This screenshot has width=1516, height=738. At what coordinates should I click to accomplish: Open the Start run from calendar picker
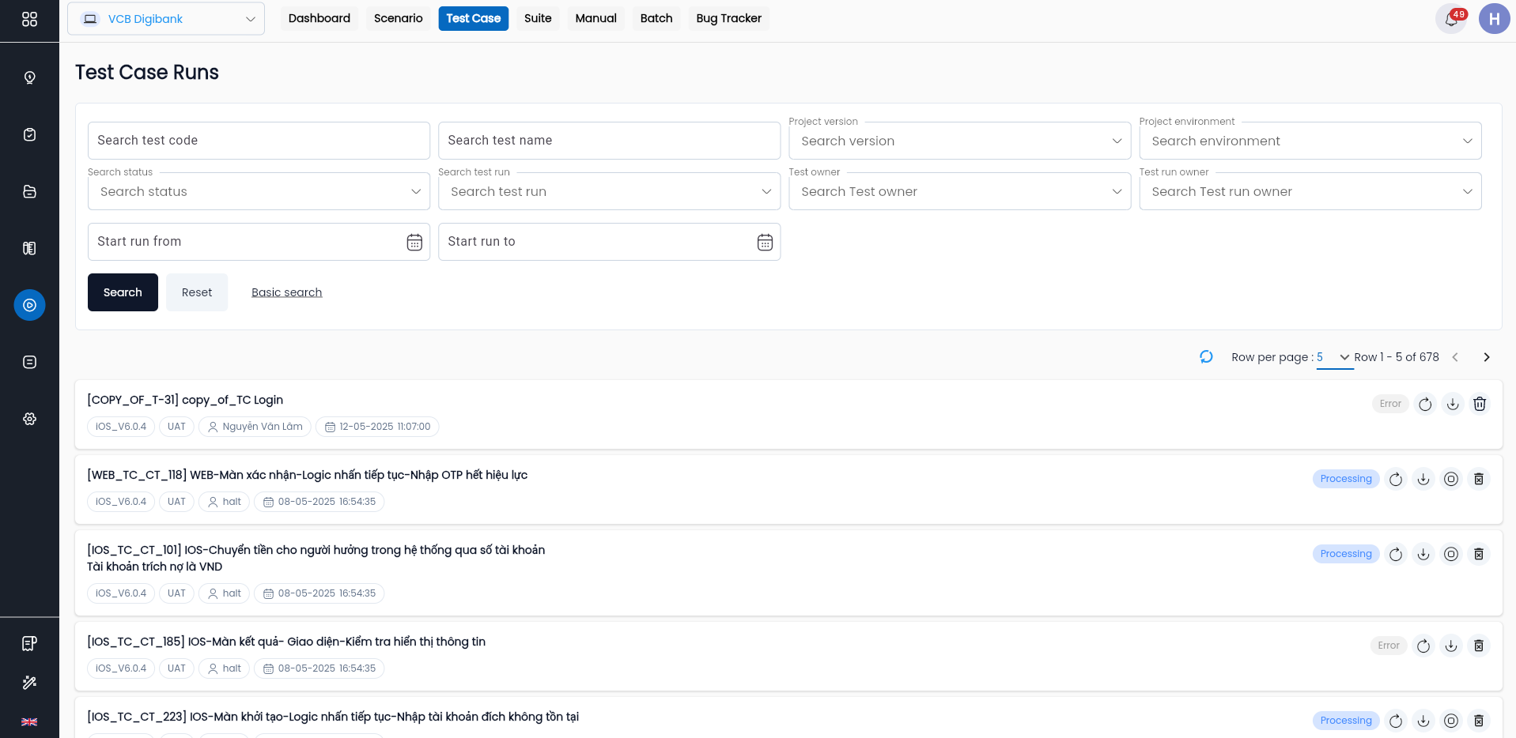[414, 243]
